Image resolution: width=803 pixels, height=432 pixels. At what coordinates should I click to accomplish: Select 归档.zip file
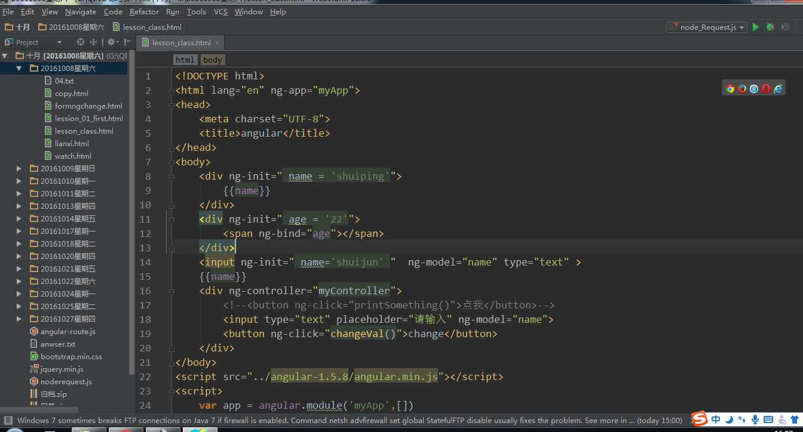coord(53,394)
